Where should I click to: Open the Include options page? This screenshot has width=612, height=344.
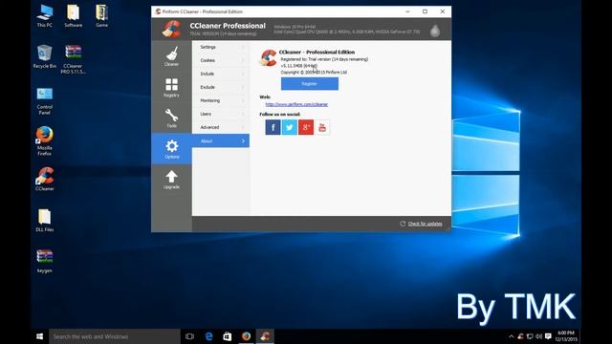point(221,74)
